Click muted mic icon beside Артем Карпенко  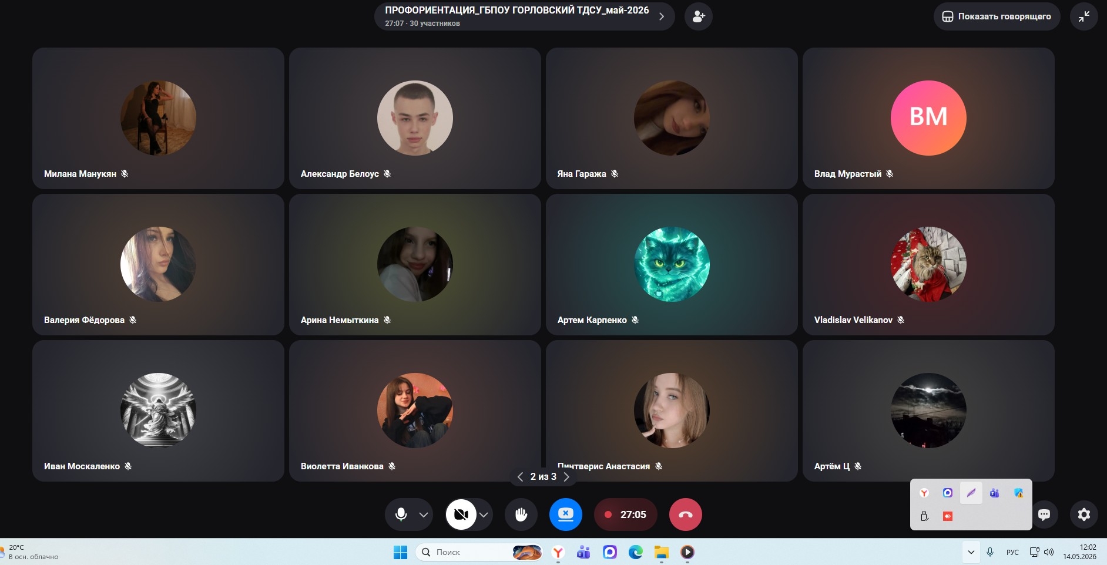click(x=635, y=320)
